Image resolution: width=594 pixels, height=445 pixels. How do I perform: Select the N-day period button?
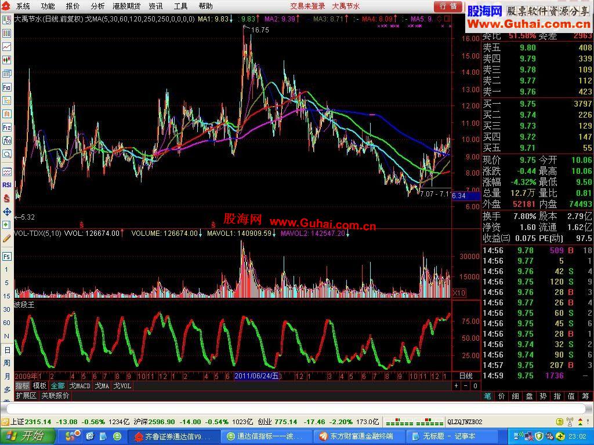click(x=6, y=336)
